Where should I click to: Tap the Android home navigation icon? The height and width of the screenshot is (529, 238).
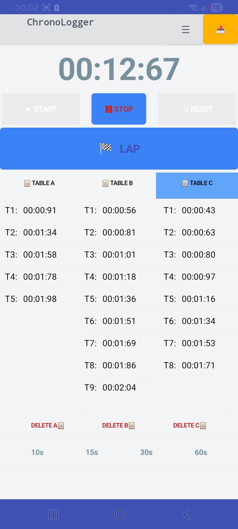pos(120,514)
